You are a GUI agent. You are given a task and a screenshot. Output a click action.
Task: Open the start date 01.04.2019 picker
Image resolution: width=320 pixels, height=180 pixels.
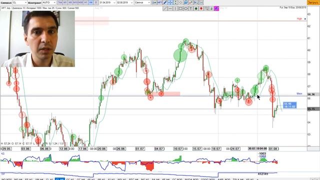coord(107,2)
